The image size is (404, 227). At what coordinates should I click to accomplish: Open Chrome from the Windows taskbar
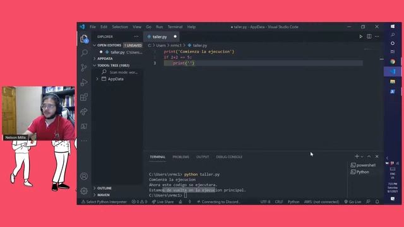tap(393, 61)
